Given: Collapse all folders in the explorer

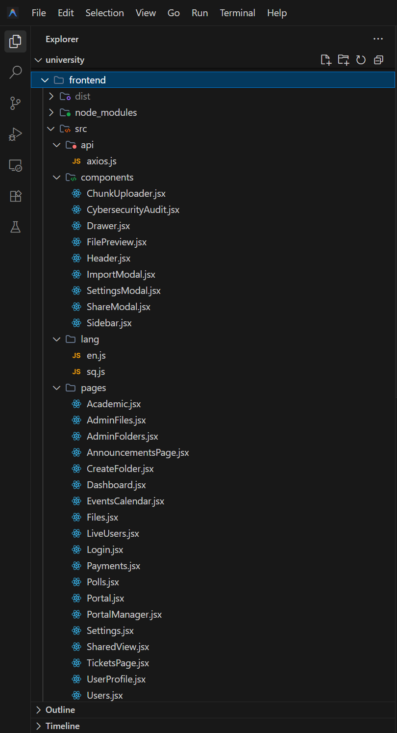Looking at the screenshot, I should (378, 59).
